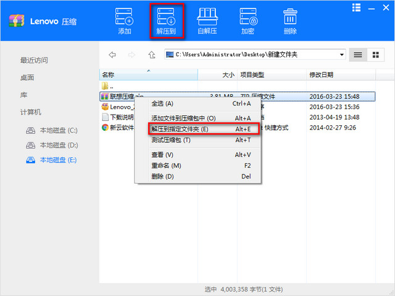Click the Lenovo 压缩 app logo

pos(17,20)
